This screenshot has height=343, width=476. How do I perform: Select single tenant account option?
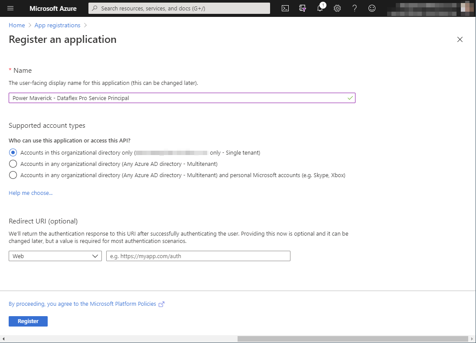(13, 152)
